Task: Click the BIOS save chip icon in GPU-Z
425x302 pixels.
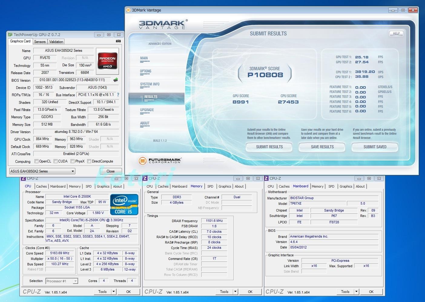Action: click(x=116, y=80)
